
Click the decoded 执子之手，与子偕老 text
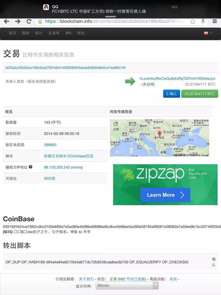pyautogui.click(x=51, y=232)
